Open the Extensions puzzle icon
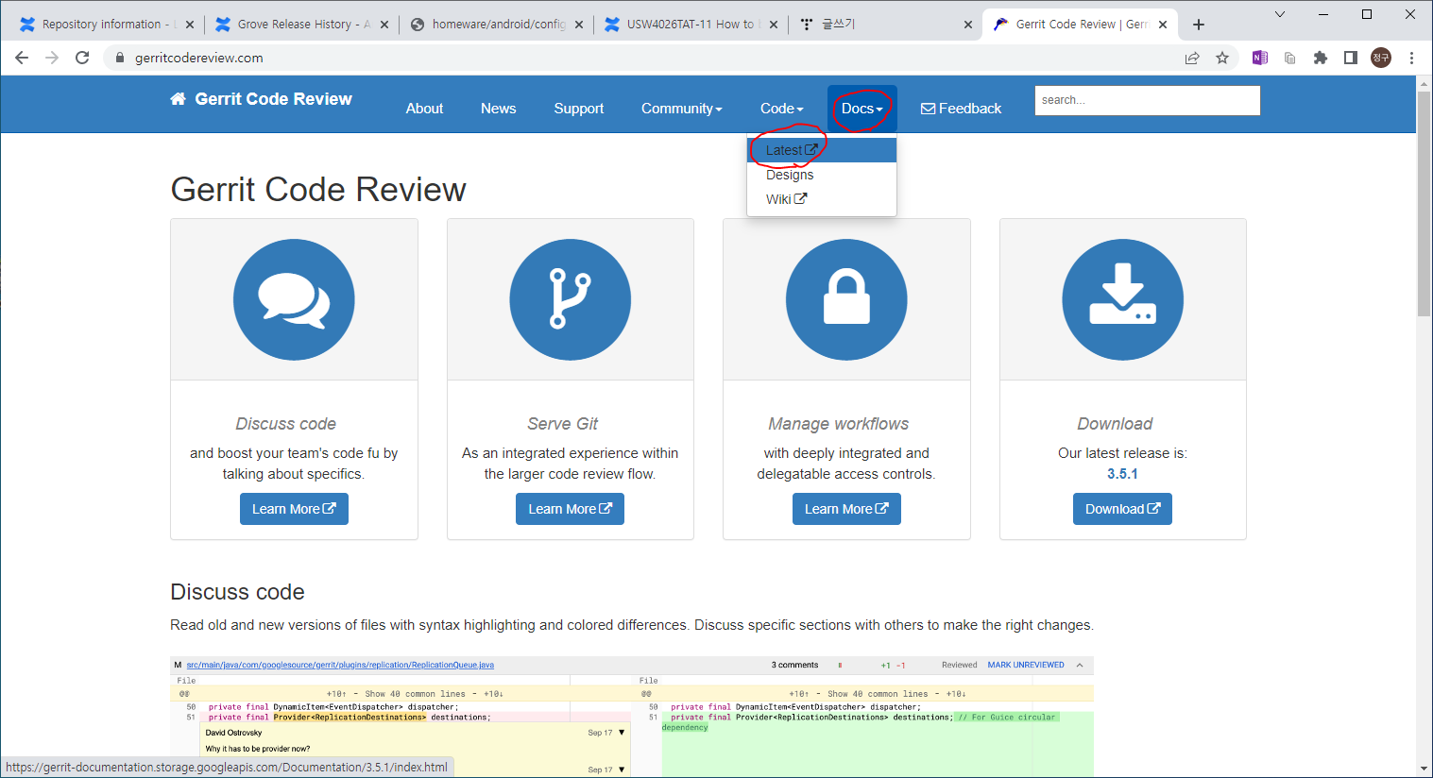 click(1321, 58)
